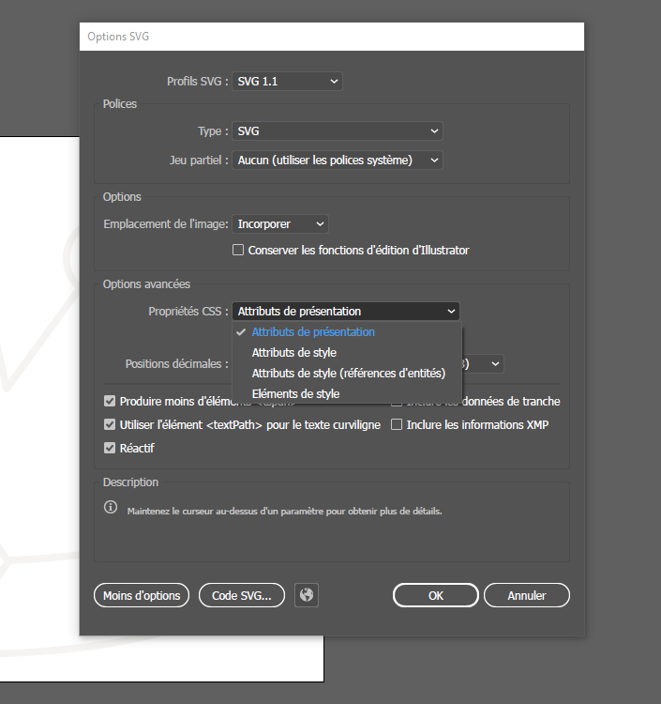Enable Conserver les fonctions d'édition d'Illustrator
Viewport: 661px width, 704px height.
239,251
